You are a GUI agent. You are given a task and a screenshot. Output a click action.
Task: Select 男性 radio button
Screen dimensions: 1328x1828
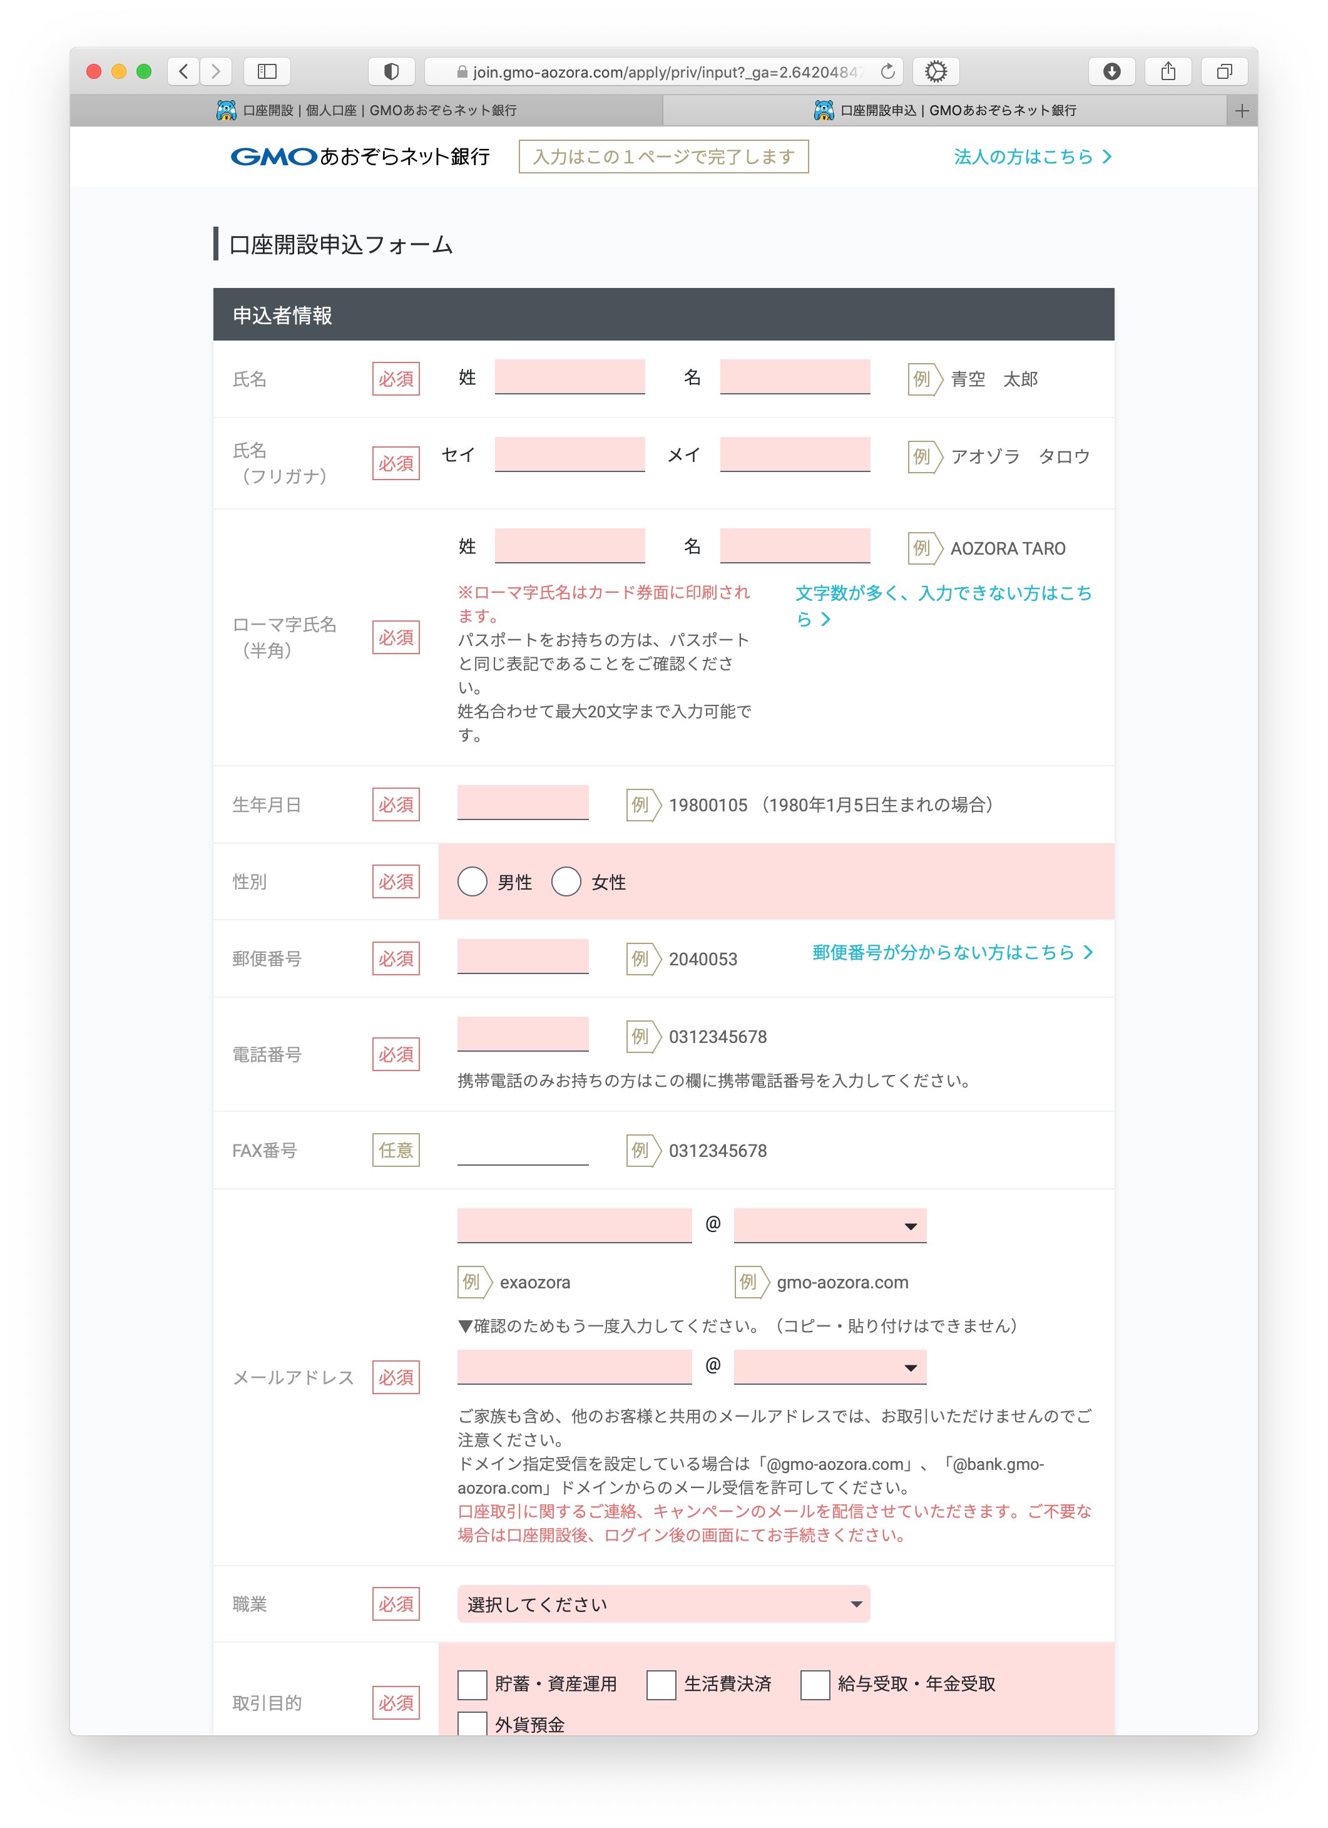[472, 881]
